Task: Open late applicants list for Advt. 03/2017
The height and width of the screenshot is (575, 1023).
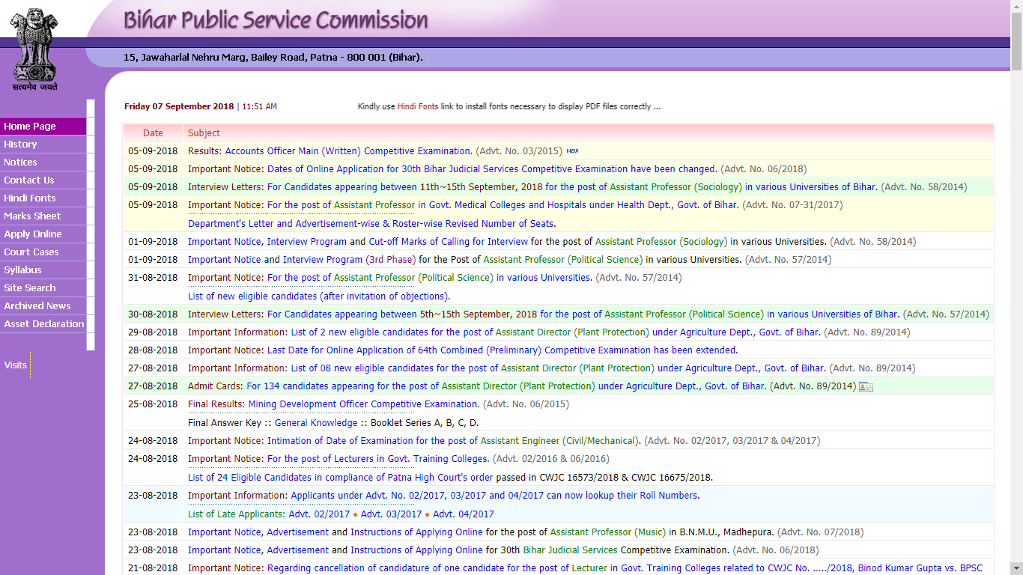Action: click(391, 514)
